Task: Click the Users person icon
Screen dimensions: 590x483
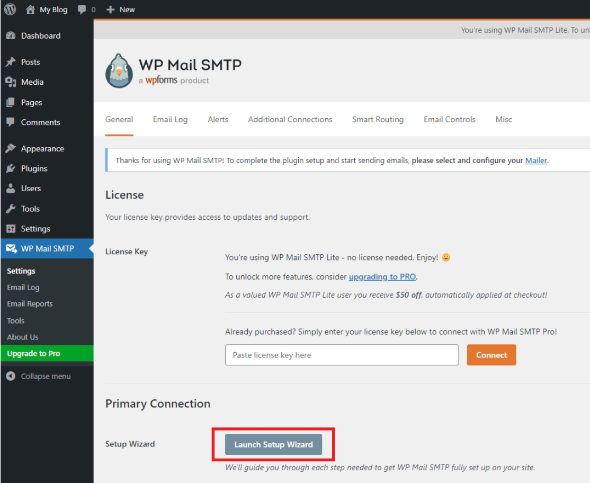Action: [11, 189]
